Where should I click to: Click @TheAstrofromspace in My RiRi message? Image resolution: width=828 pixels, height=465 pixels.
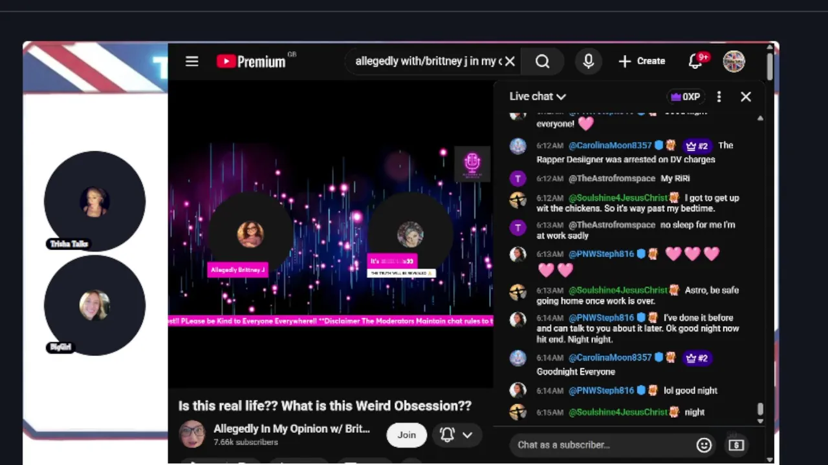pos(612,179)
